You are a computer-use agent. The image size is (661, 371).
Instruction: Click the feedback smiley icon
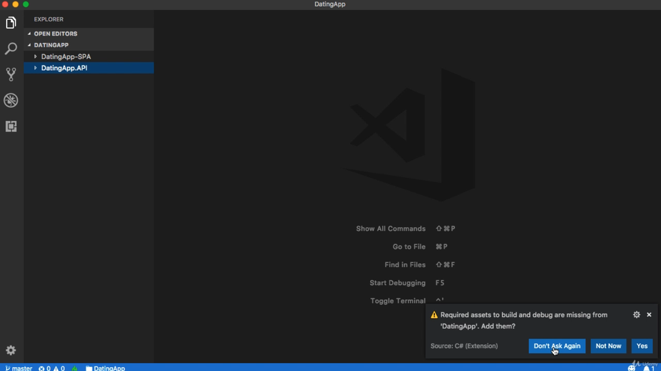click(631, 368)
